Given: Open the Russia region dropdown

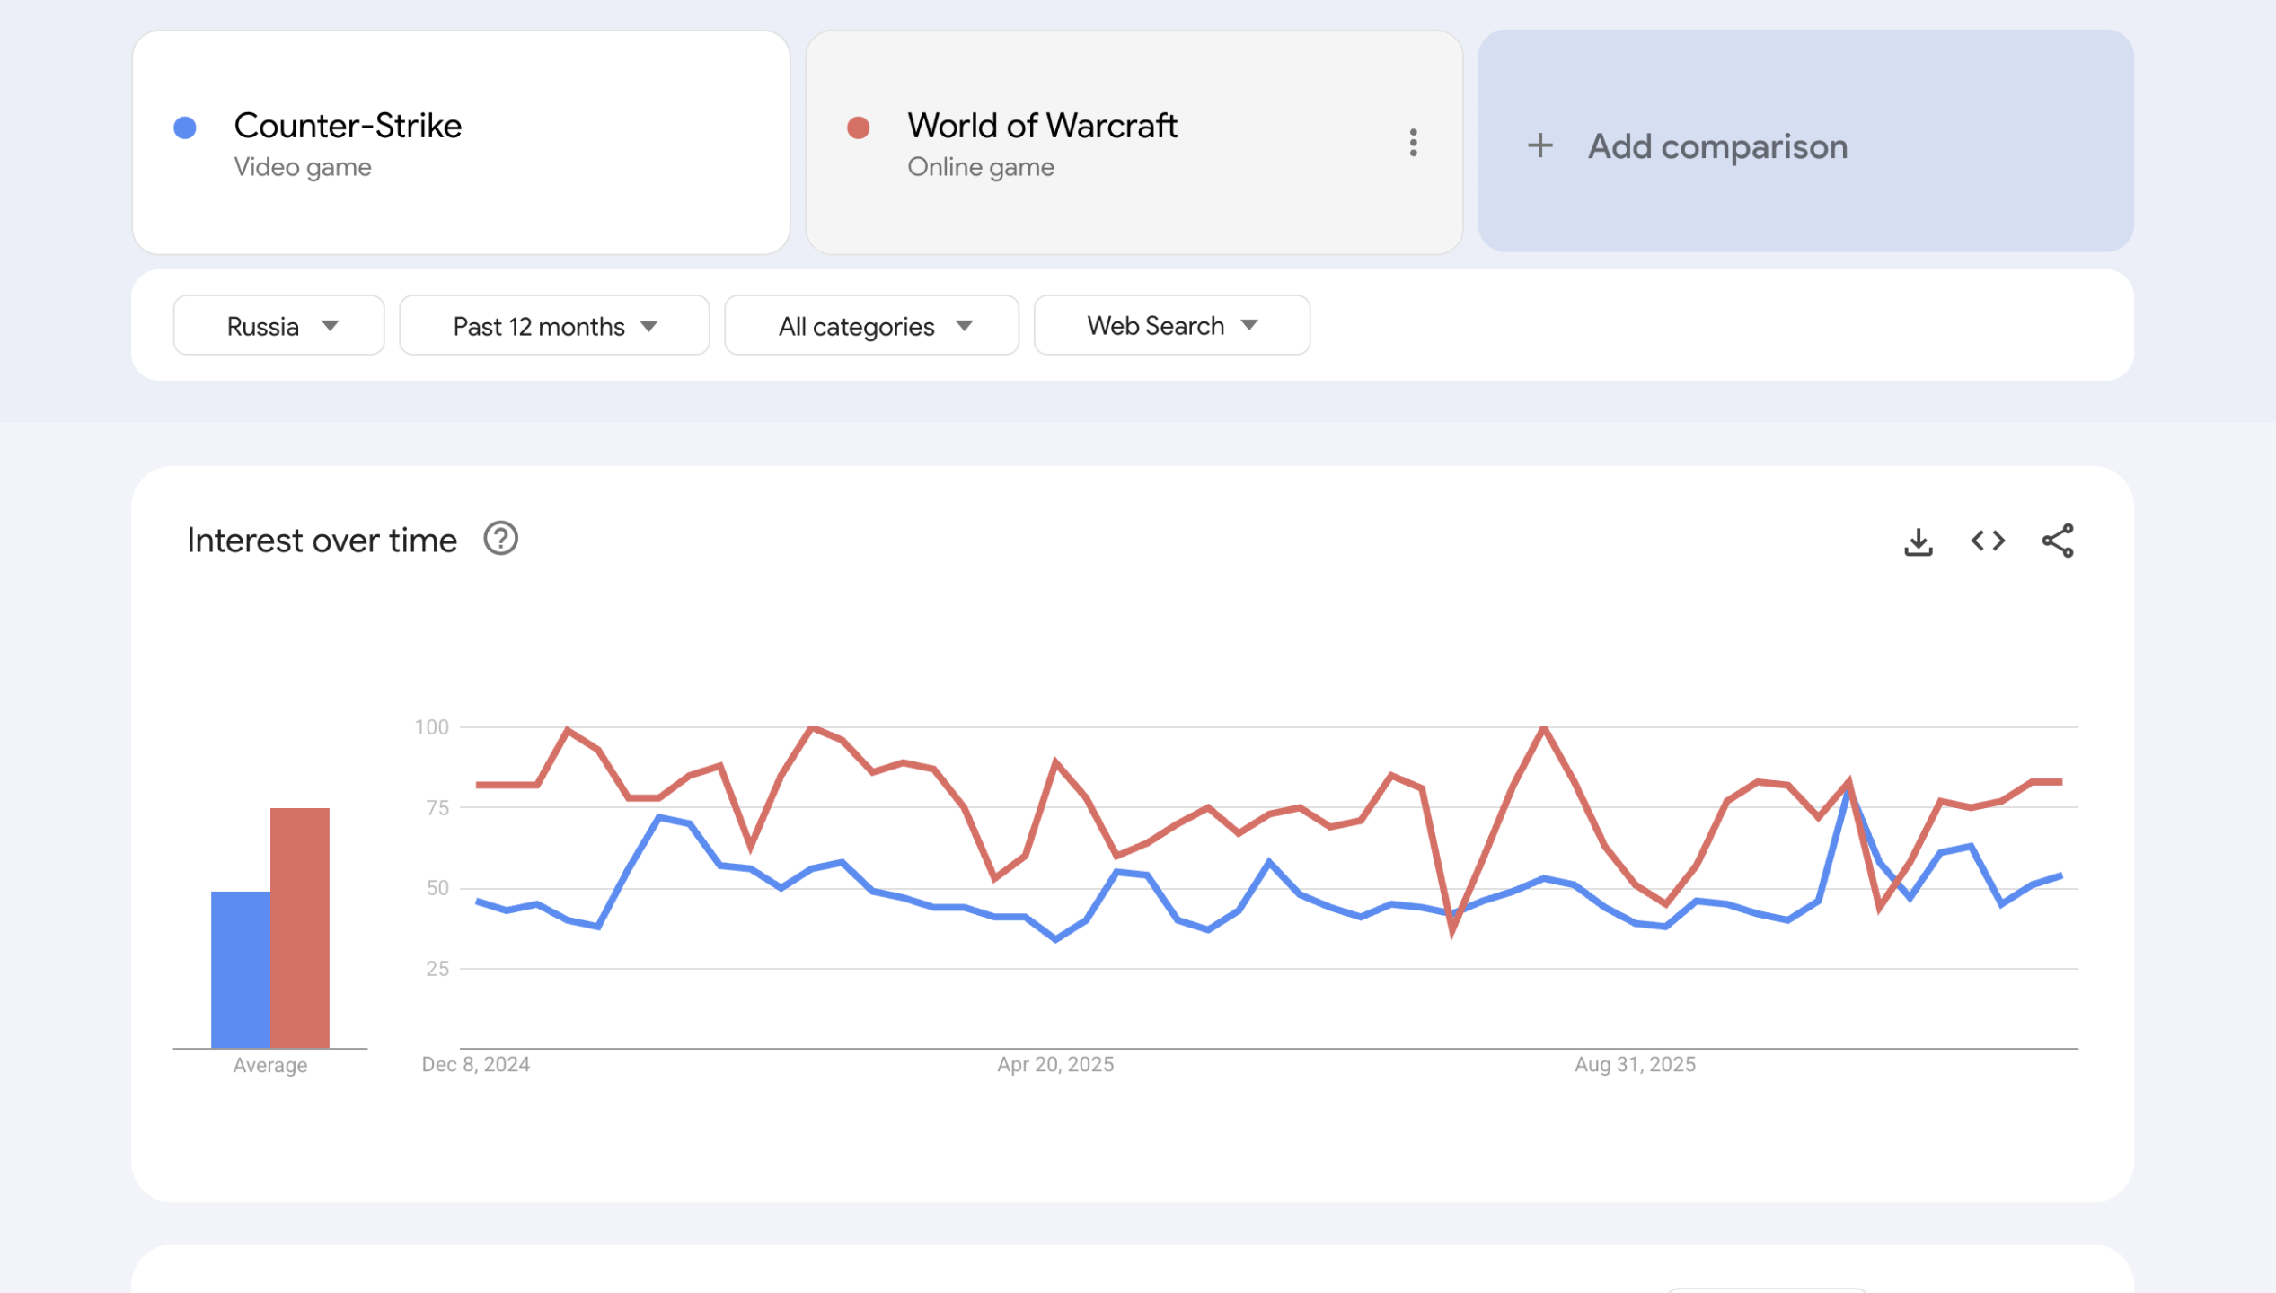Looking at the screenshot, I should 278,326.
